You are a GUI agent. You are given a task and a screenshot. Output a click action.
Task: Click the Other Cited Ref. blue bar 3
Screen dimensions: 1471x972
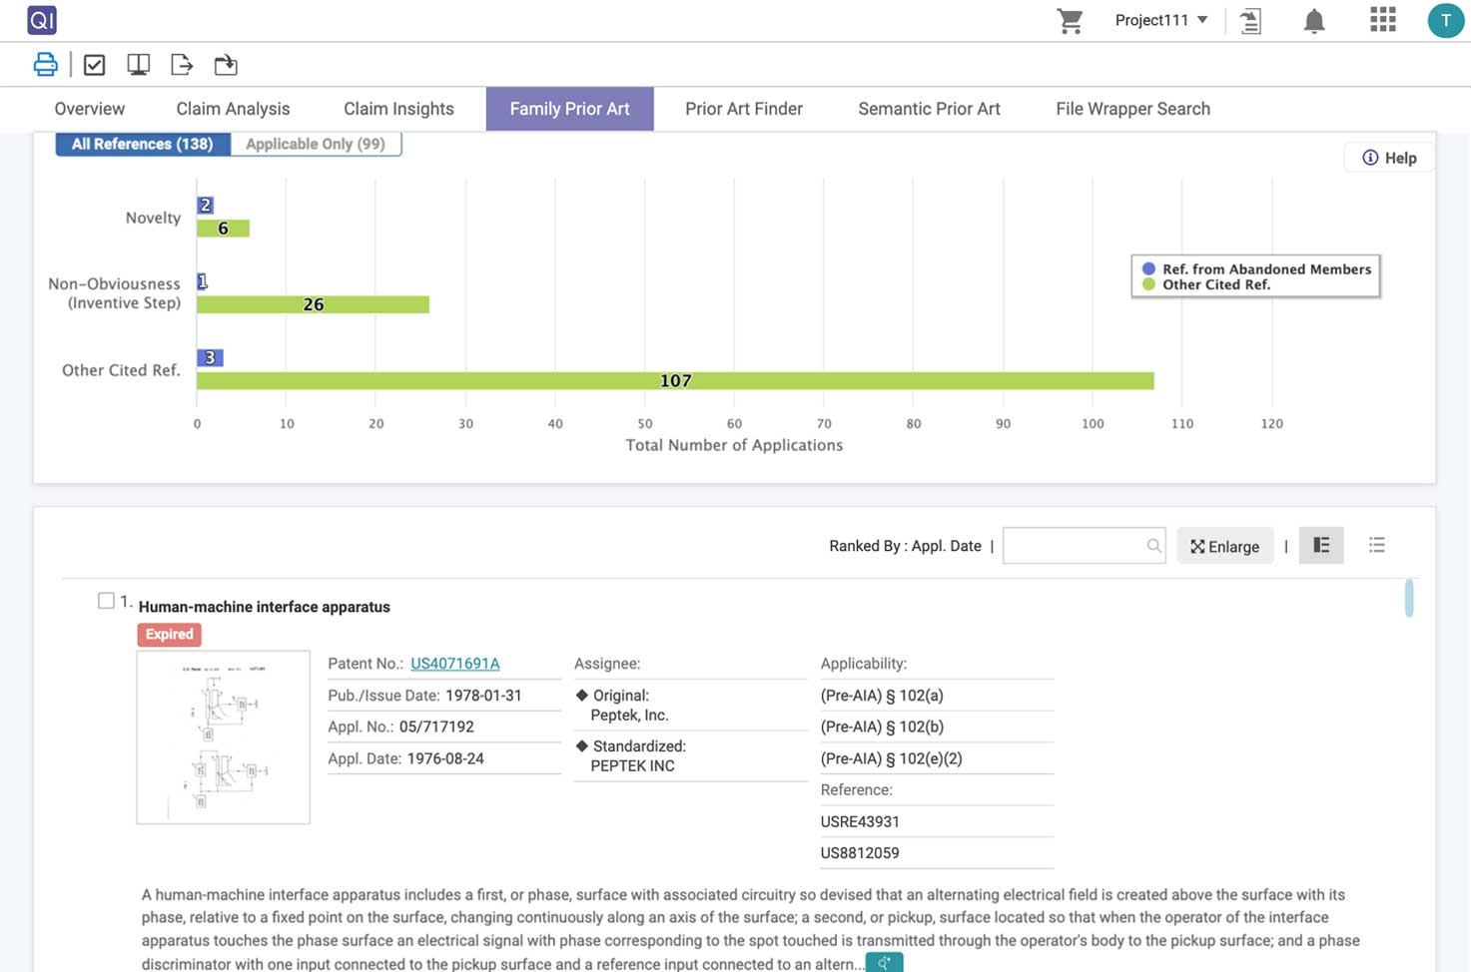210,357
